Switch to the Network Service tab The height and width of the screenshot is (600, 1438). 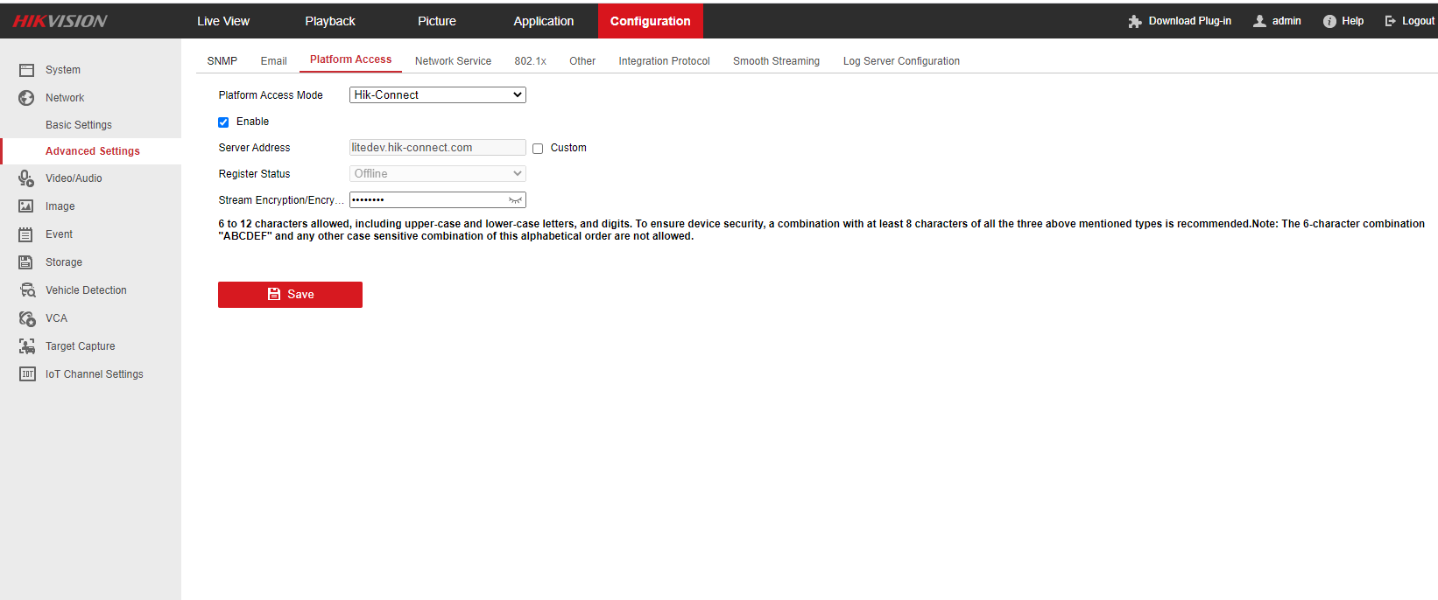[x=453, y=61]
